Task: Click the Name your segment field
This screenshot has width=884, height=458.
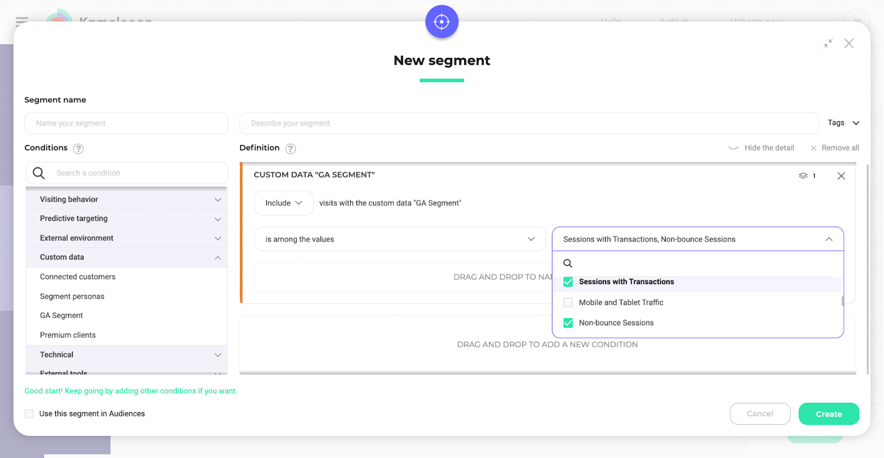Action: pyautogui.click(x=126, y=123)
